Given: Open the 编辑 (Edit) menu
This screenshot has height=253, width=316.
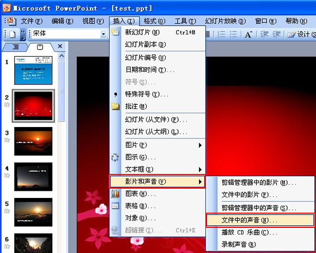Looking at the screenshot, I should [62, 21].
